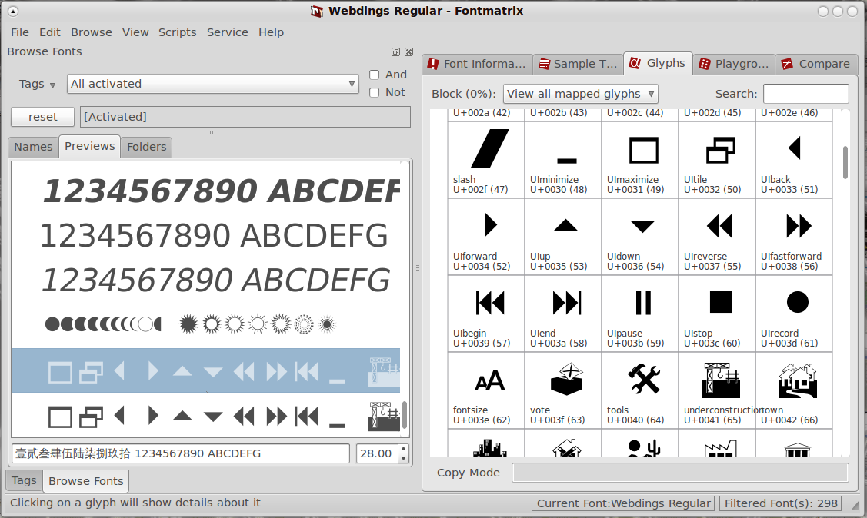Select the UIstop glyph
The width and height of the screenshot is (867, 518).
717,314
